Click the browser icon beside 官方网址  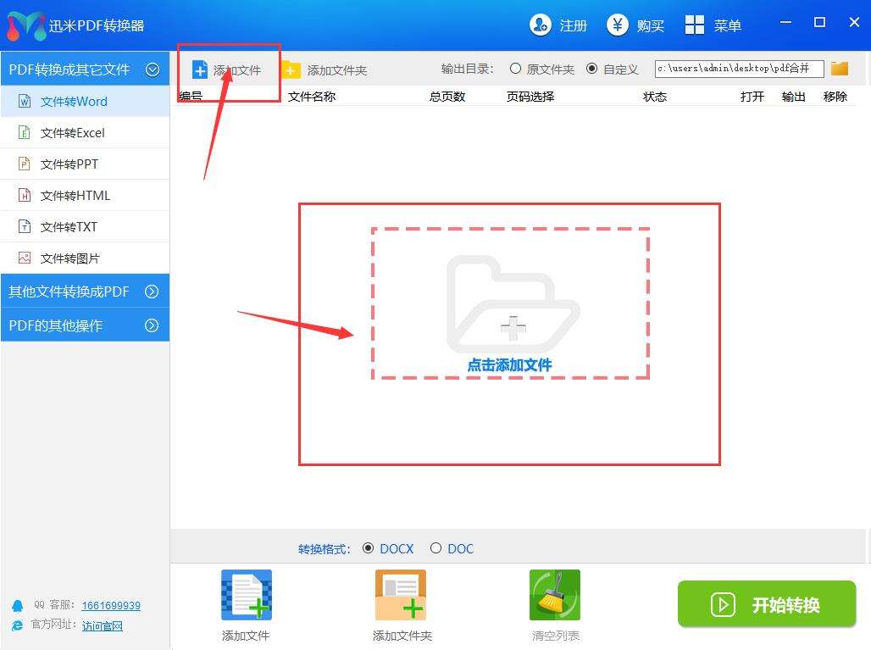click(x=18, y=625)
